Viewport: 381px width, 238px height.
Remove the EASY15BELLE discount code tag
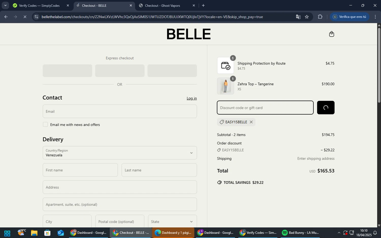tap(251, 122)
